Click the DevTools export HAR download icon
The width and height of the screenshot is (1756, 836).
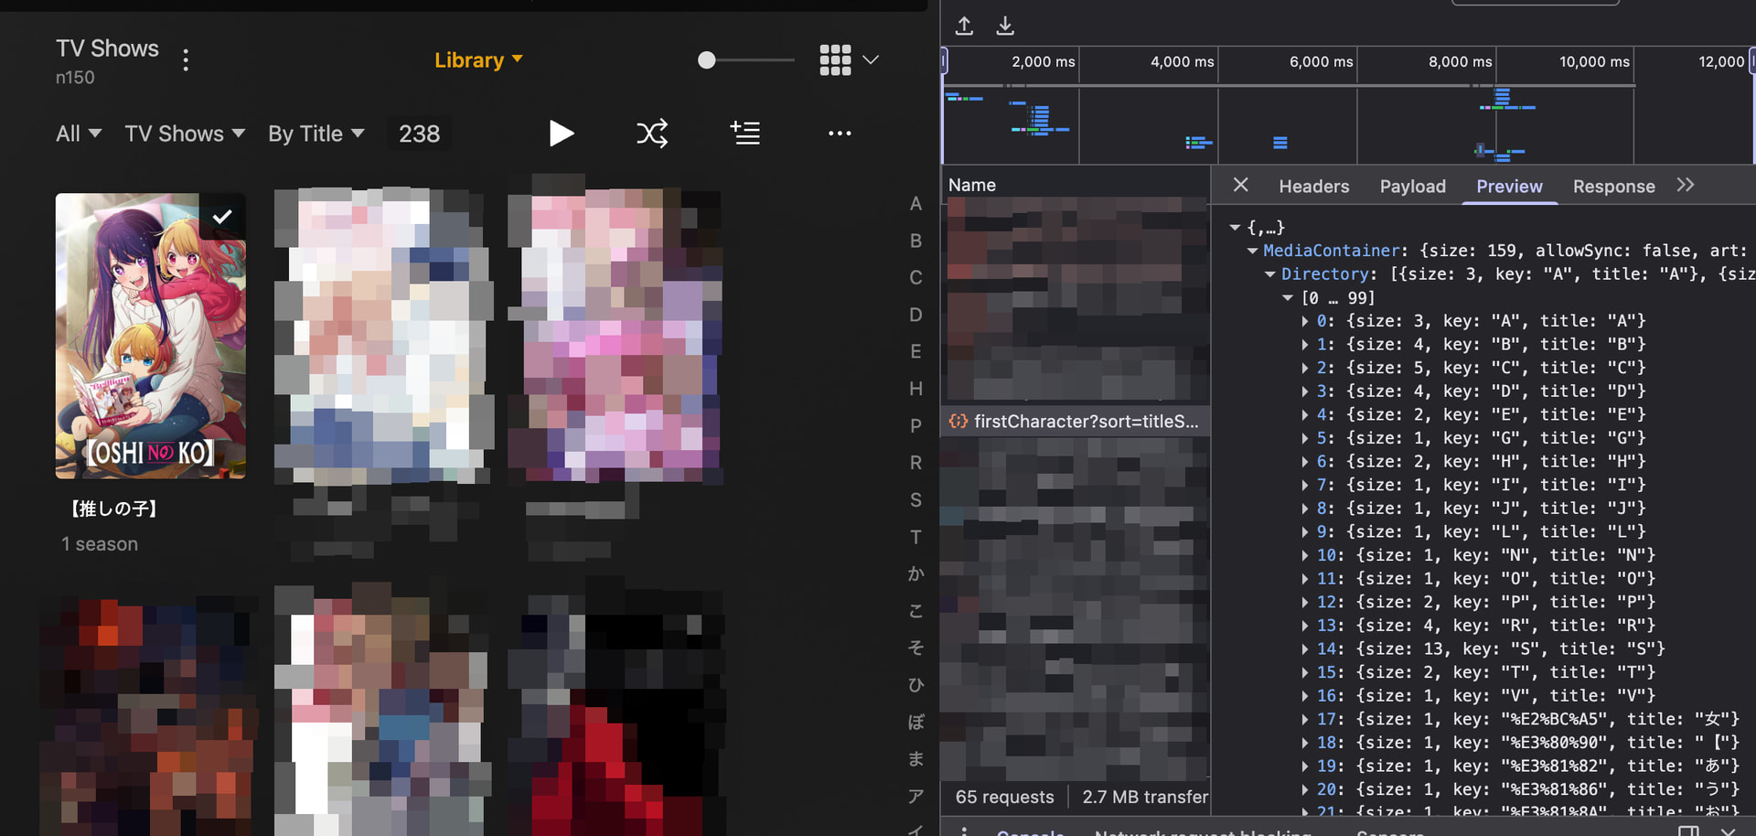(x=1005, y=26)
